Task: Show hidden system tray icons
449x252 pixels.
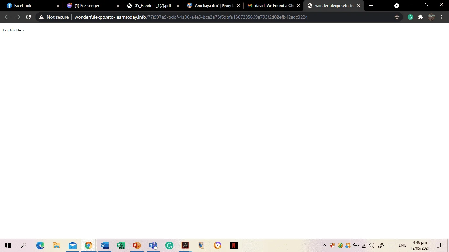Action: (x=324, y=245)
